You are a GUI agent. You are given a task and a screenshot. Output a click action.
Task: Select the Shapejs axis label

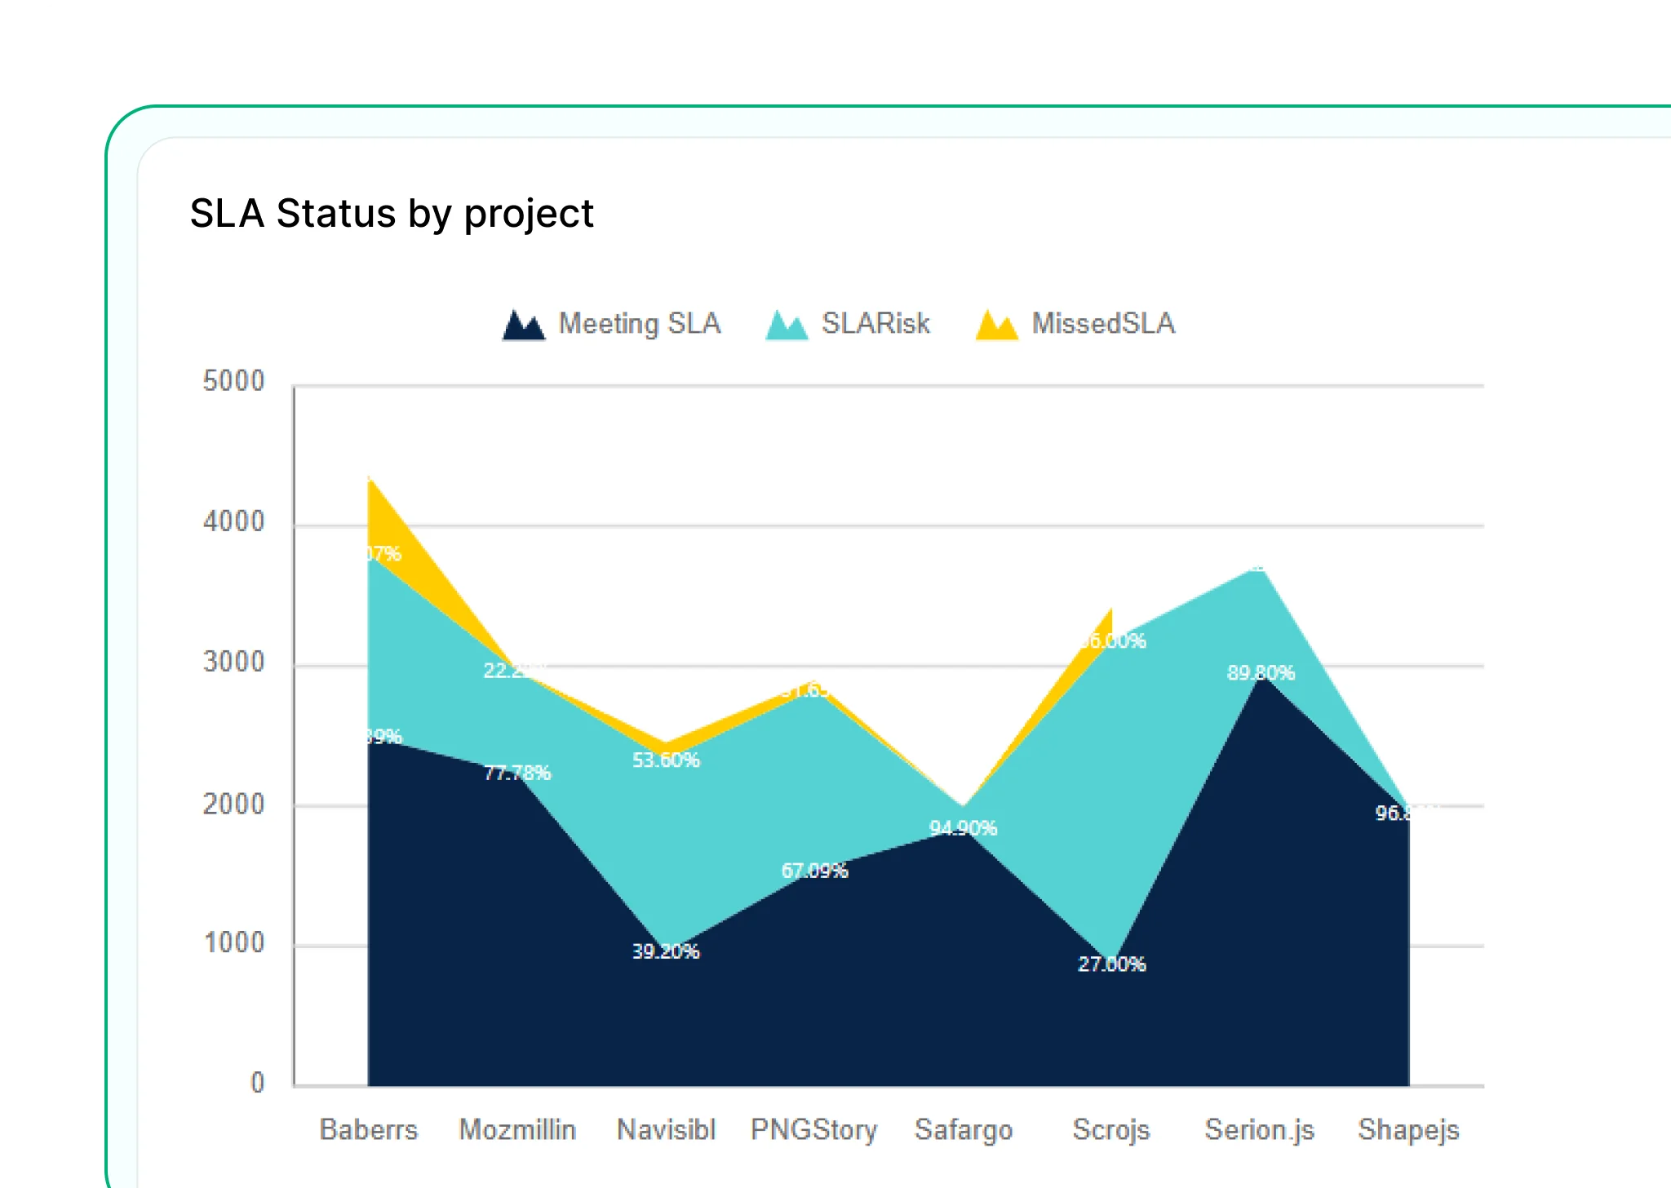click(x=1408, y=1129)
